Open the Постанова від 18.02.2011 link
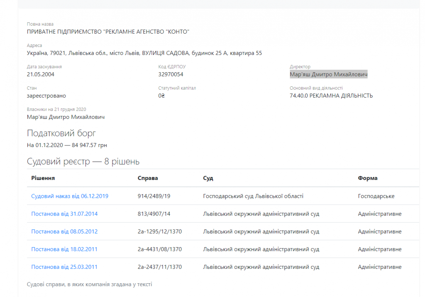425x297 pixels. tap(64, 249)
